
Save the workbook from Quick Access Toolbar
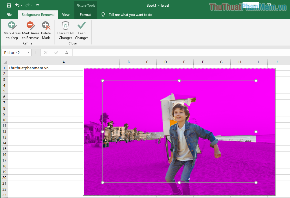[x=9, y=5]
